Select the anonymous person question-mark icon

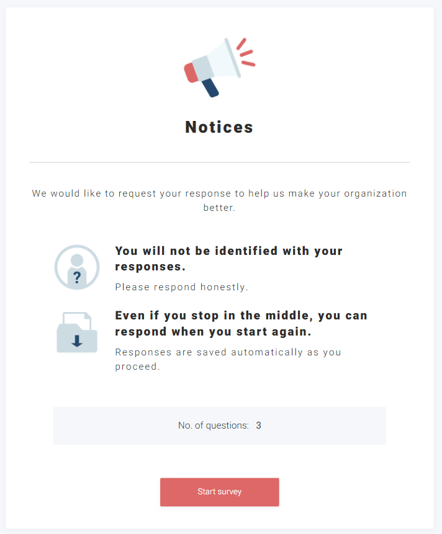pos(76,267)
